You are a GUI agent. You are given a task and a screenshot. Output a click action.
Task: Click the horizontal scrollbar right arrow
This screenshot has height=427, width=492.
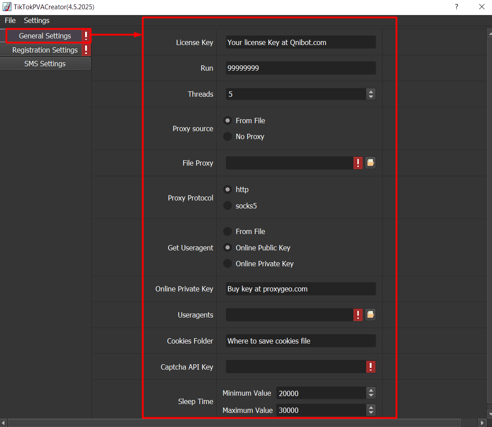pos(482,423)
